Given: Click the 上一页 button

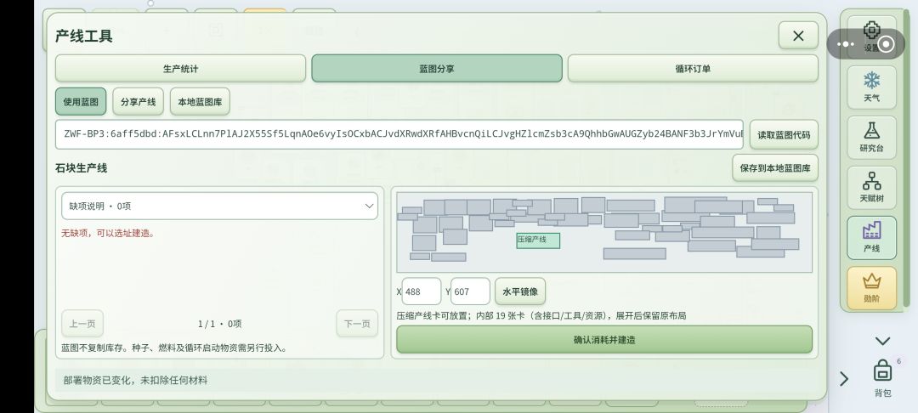Looking at the screenshot, I should pos(82,324).
